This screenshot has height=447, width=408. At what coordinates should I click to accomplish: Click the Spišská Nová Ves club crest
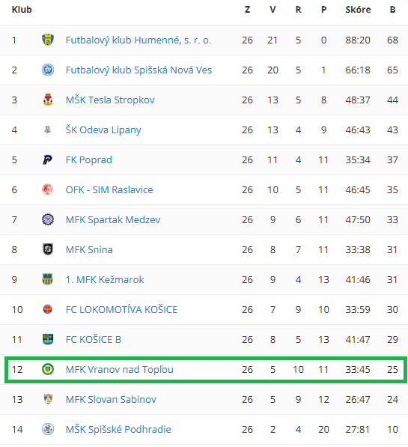click(x=48, y=70)
